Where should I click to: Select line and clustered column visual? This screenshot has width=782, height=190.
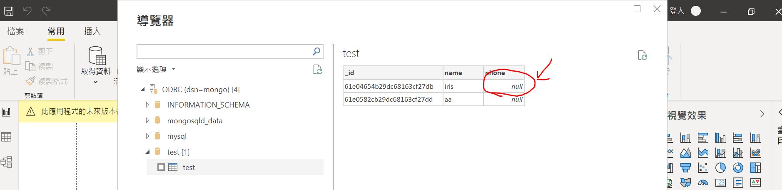[738, 153]
